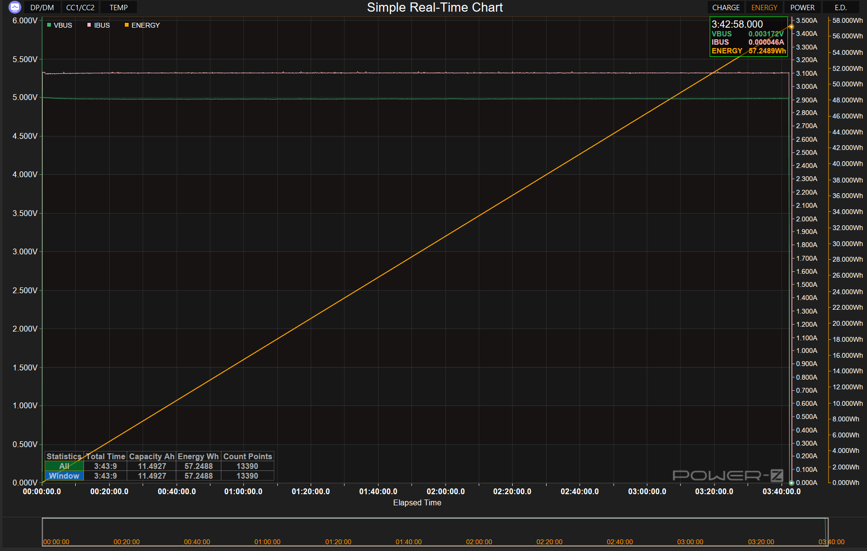Toggle the TEMP data series

click(x=118, y=8)
